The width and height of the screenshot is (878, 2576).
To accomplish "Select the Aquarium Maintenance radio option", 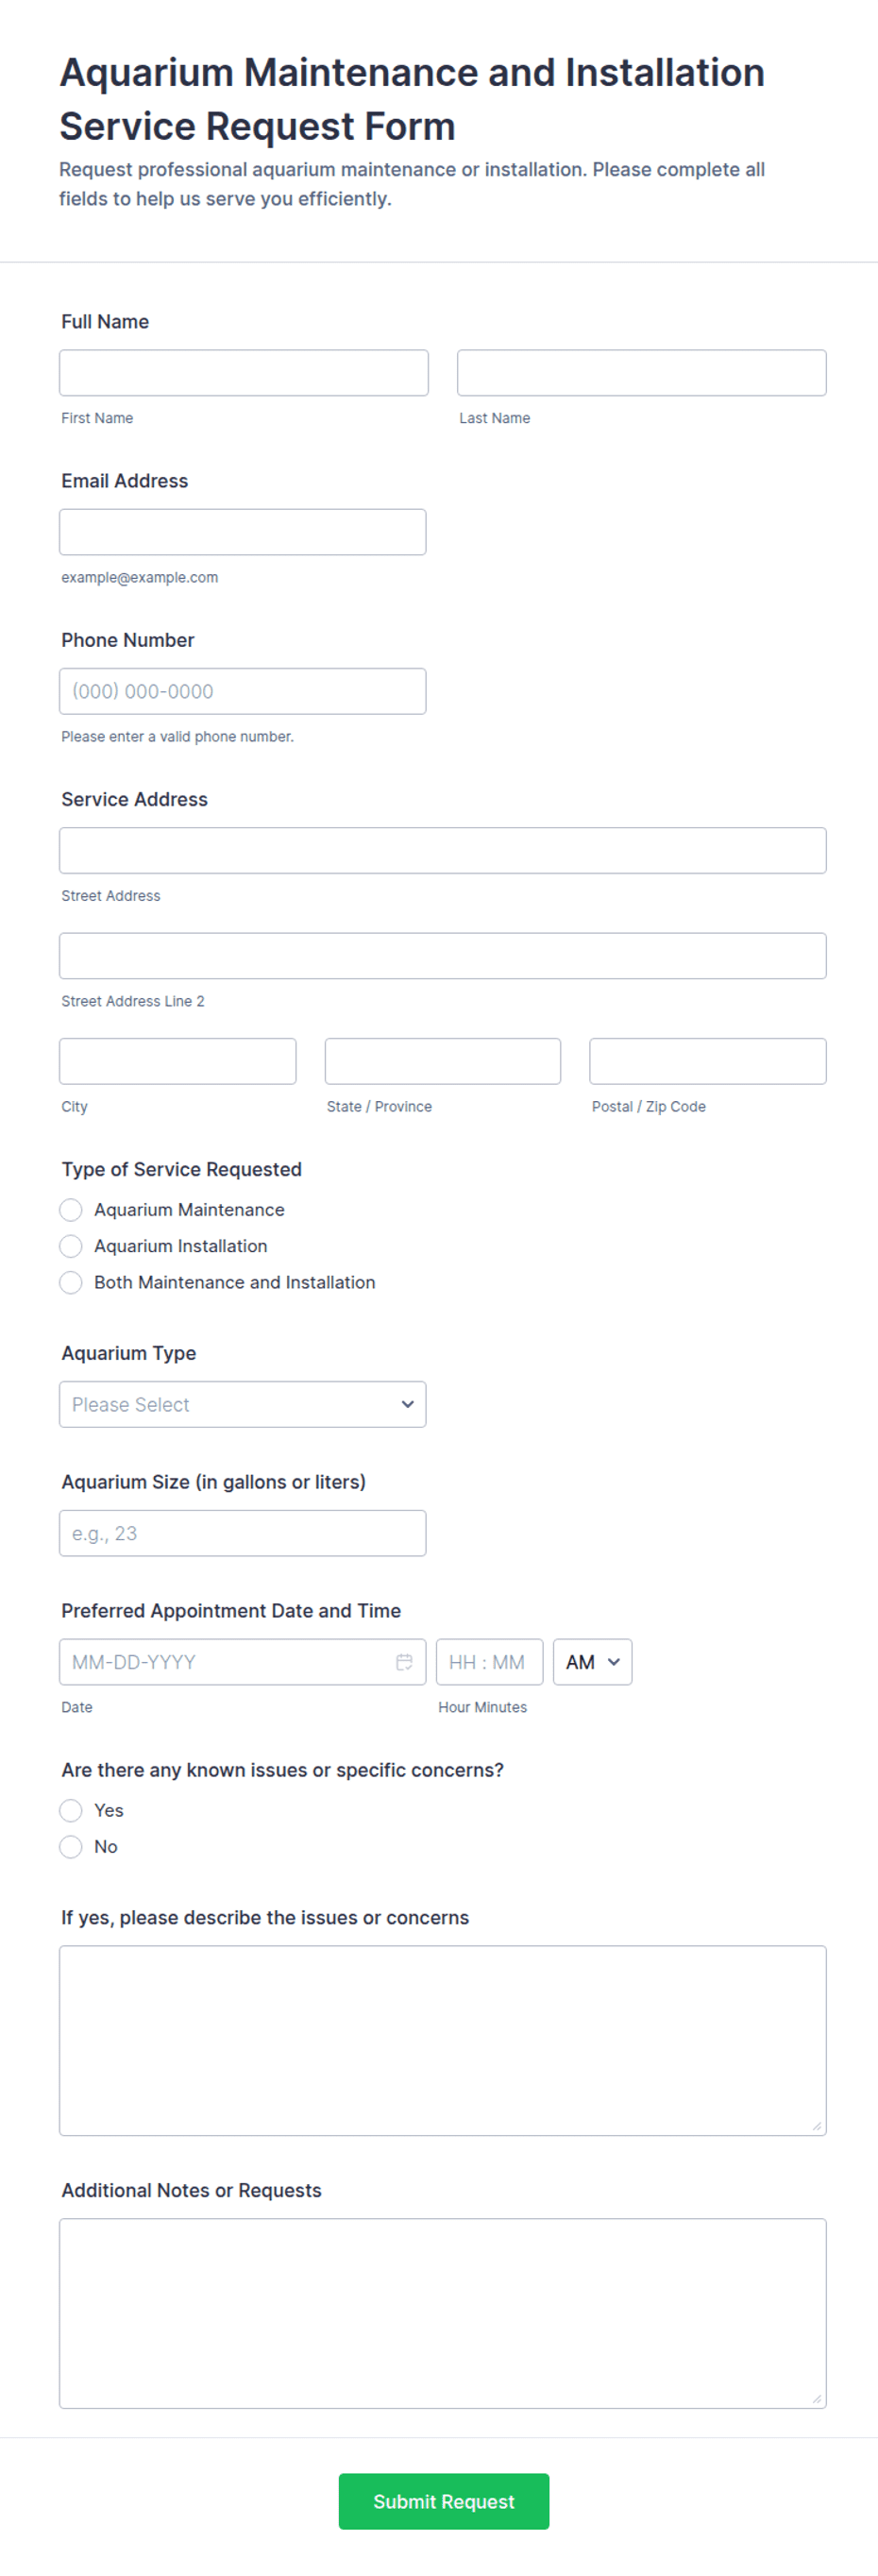I will pyautogui.click(x=71, y=1209).
